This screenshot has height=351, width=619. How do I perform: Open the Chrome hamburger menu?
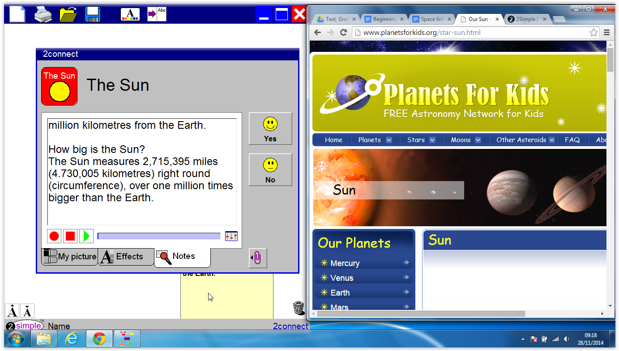click(607, 32)
